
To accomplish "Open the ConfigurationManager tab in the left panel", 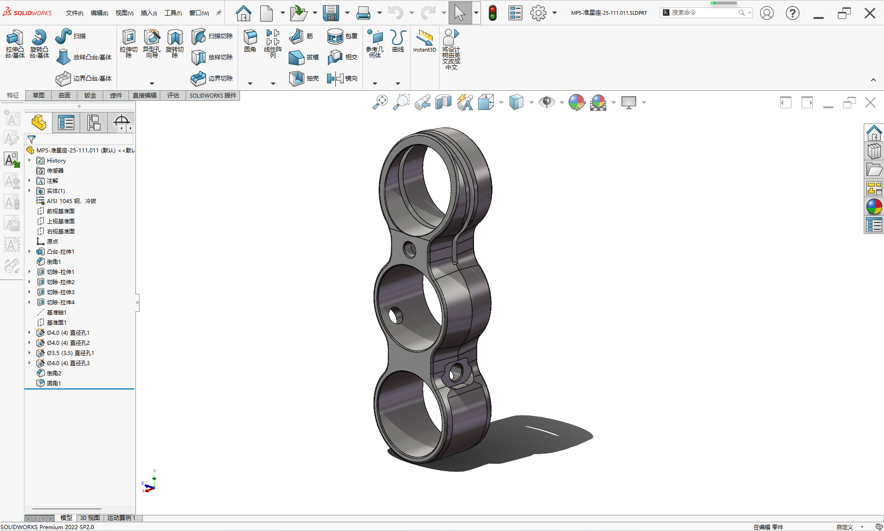I will 94,123.
